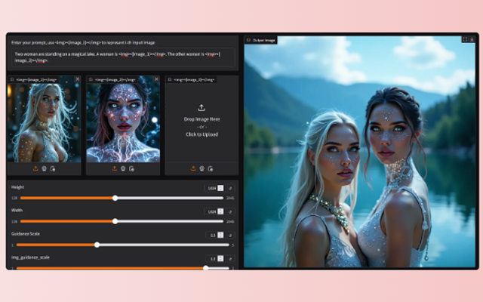Click the generated output image

(x=360, y=152)
